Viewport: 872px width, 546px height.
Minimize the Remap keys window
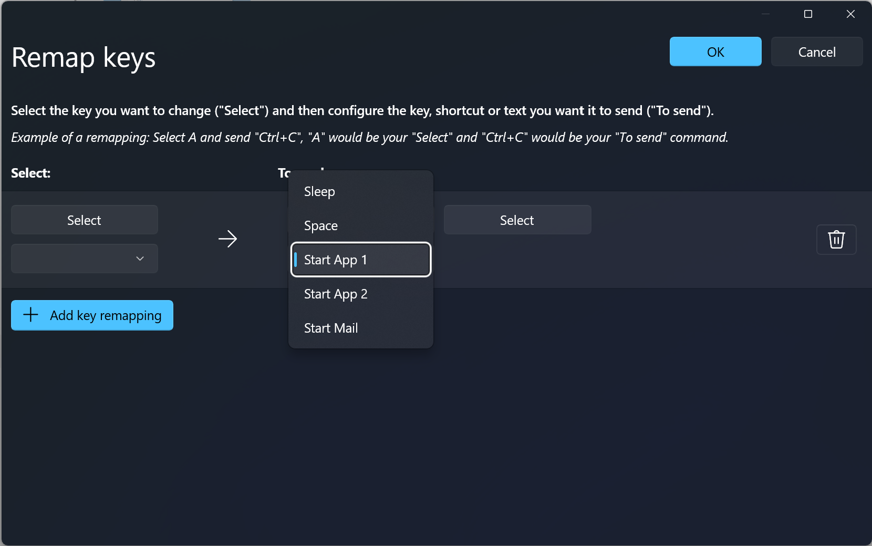[764, 14]
